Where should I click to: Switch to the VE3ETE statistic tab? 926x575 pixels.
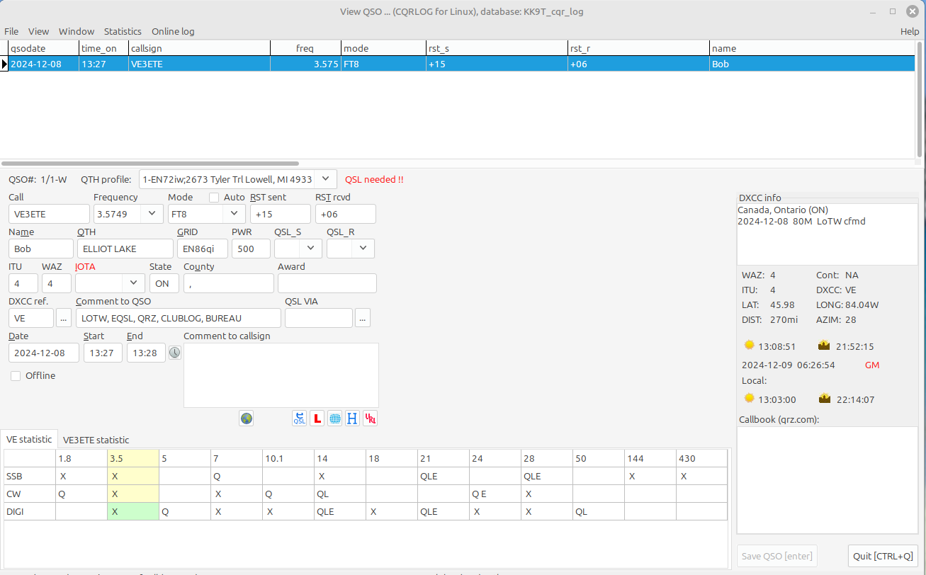point(96,440)
